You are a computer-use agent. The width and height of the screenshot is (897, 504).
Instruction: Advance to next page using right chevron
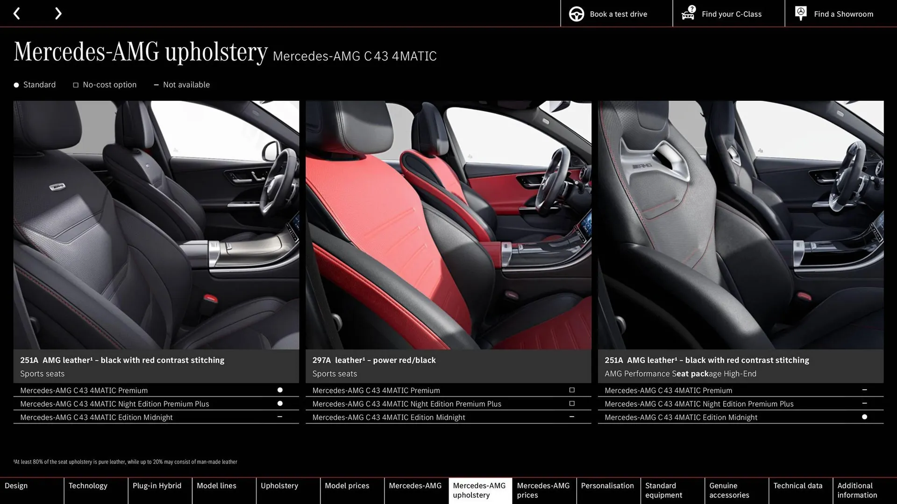[x=58, y=13]
